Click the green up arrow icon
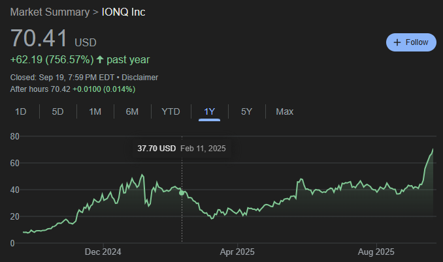The image size is (443, 262). point(100,59)
